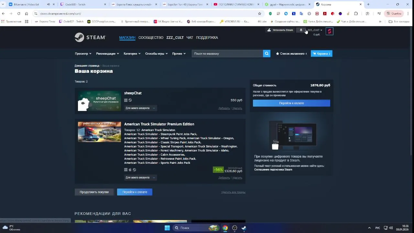Open the Chrome extensions puzzle icon
The image size is (414, 233).
point(356,14)
